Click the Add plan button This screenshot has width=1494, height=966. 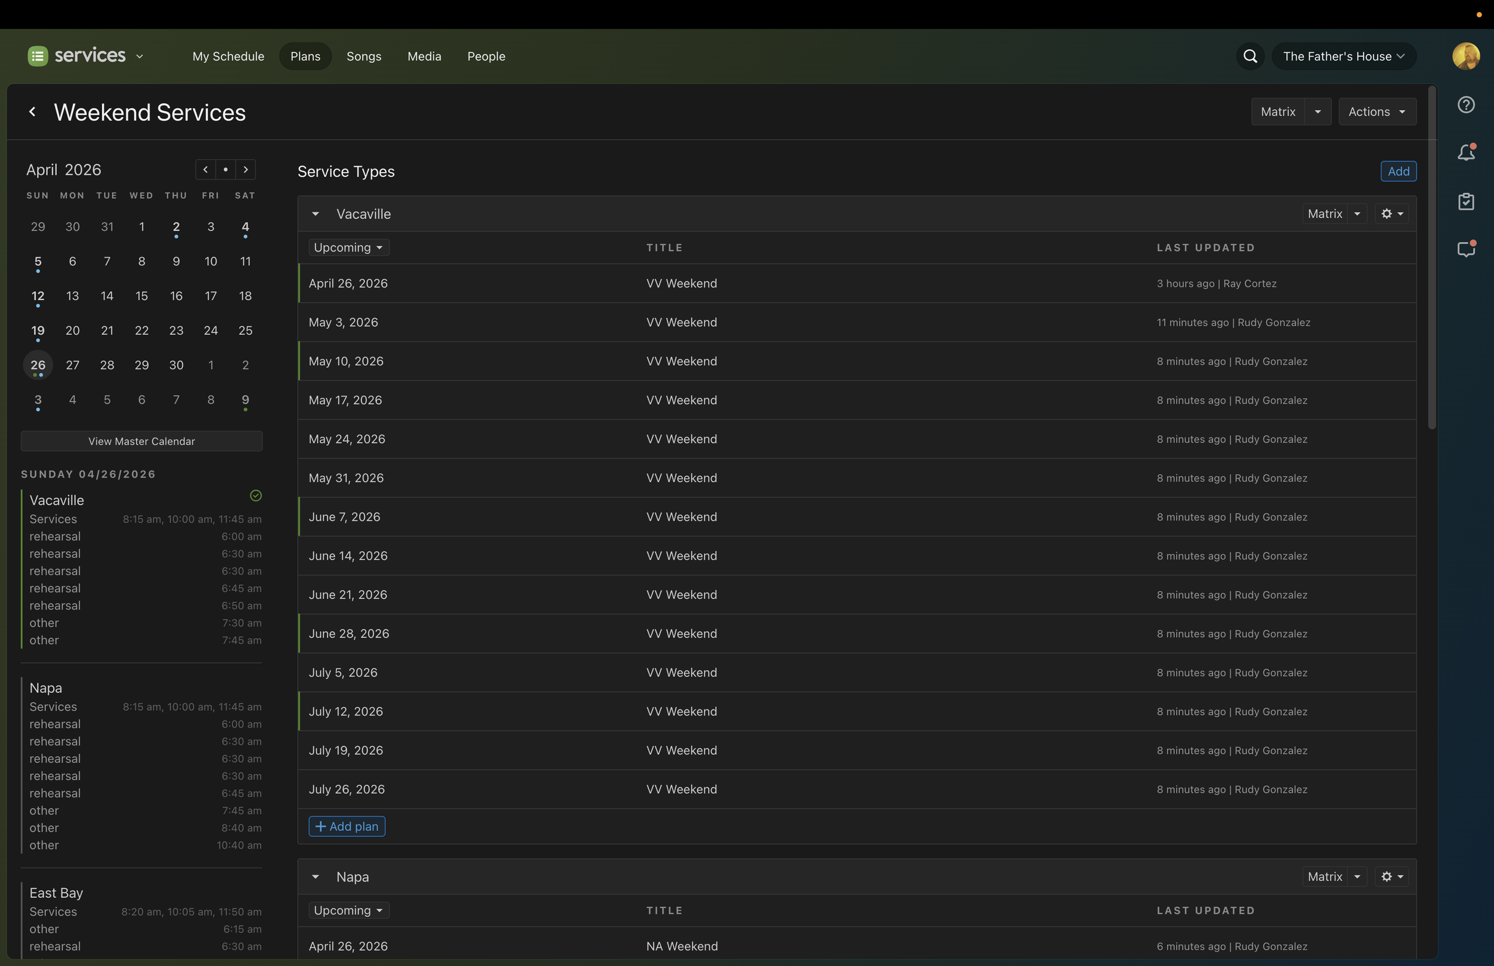point(347,827)
